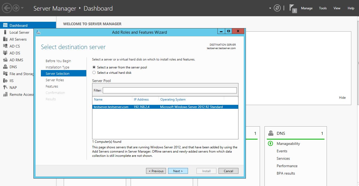The height and width of the screenshot is (186, 359).
Task: Choose 'Select a server from the server pool'
Action: [94, 67]
